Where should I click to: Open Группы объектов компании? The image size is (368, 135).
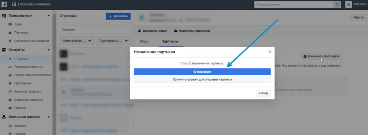[x=32, y=75]
